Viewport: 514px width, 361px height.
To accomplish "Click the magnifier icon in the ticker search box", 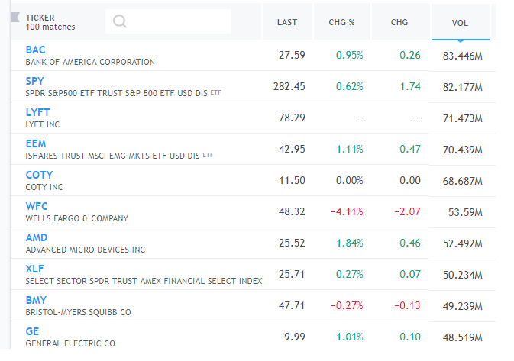I will click(119, 21).
